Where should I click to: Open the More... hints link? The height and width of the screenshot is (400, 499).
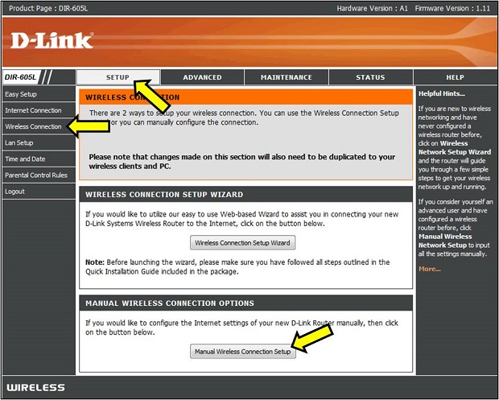point(430,269)
